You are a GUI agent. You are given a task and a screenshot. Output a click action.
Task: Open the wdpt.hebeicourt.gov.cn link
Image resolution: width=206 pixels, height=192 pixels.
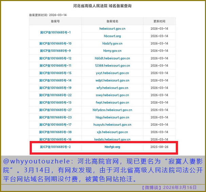[112, 80]
